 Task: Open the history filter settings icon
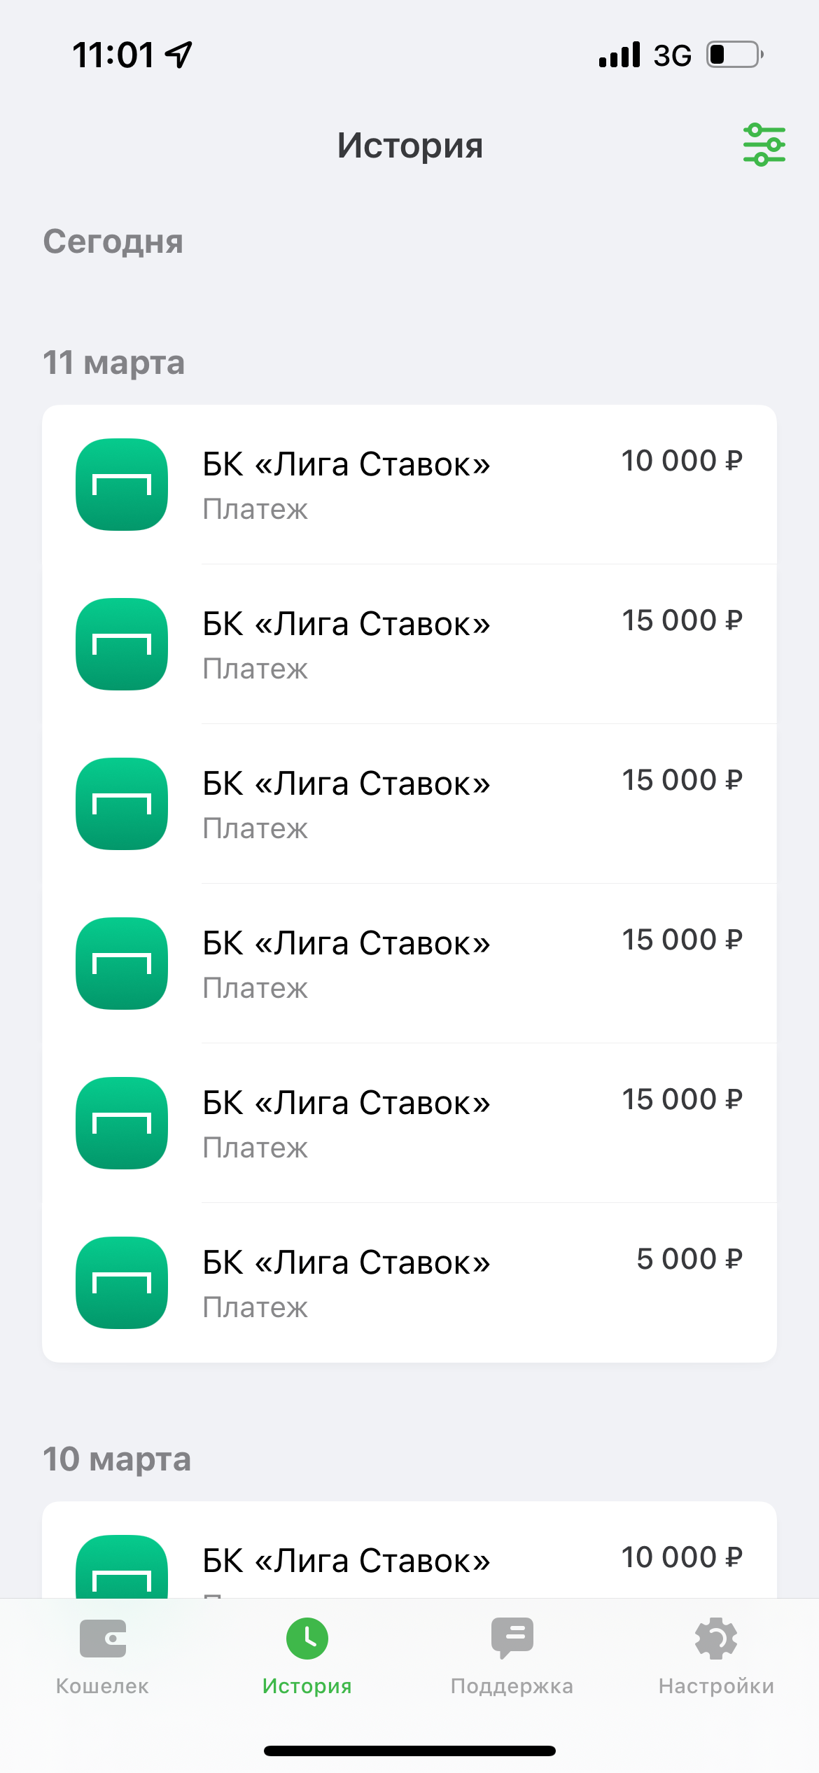tap(764, 145)
